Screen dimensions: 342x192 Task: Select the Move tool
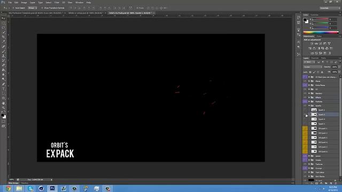(x=3, y=18)
